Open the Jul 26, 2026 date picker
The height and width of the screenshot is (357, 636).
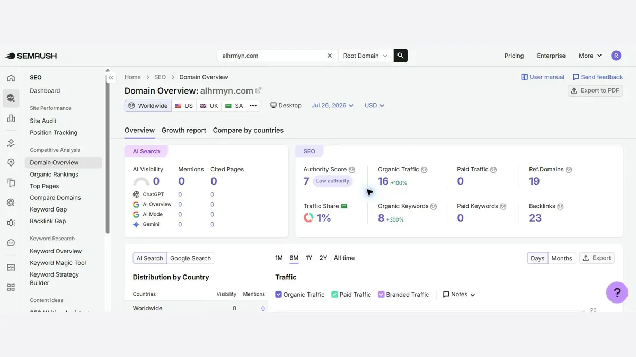[x=332, y=106]
